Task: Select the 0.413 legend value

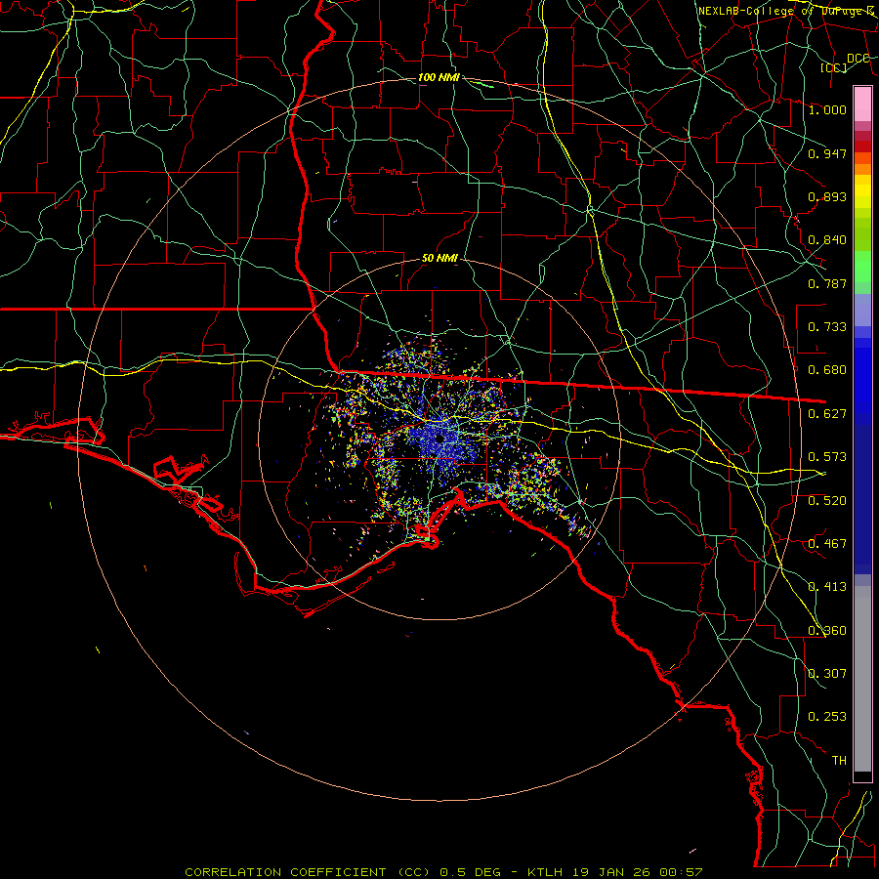Action: pyautogui.click(x=827, y=587)
